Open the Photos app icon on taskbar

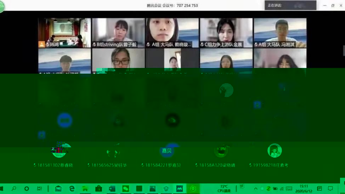[x=152, y=188]
